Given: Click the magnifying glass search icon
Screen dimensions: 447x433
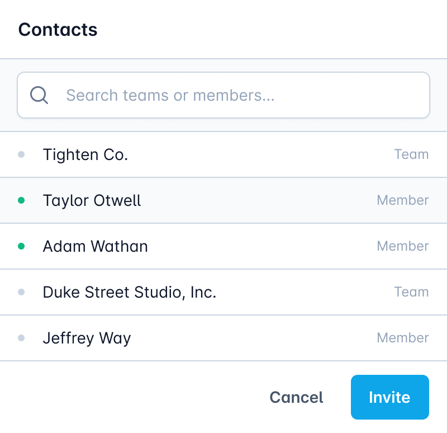Looking at the screenshot, I should pyautogui.click(x=39, y=95).
